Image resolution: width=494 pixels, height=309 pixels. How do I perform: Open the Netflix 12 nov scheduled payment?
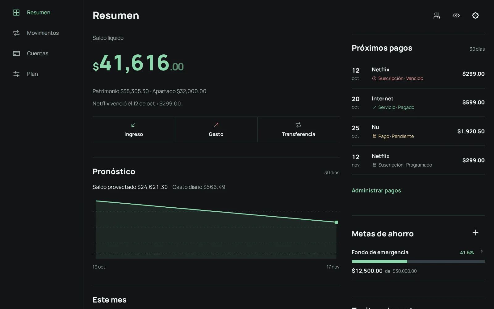(x=418, y=160)
